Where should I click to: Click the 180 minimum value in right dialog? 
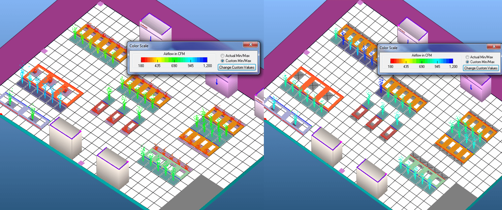391,67
